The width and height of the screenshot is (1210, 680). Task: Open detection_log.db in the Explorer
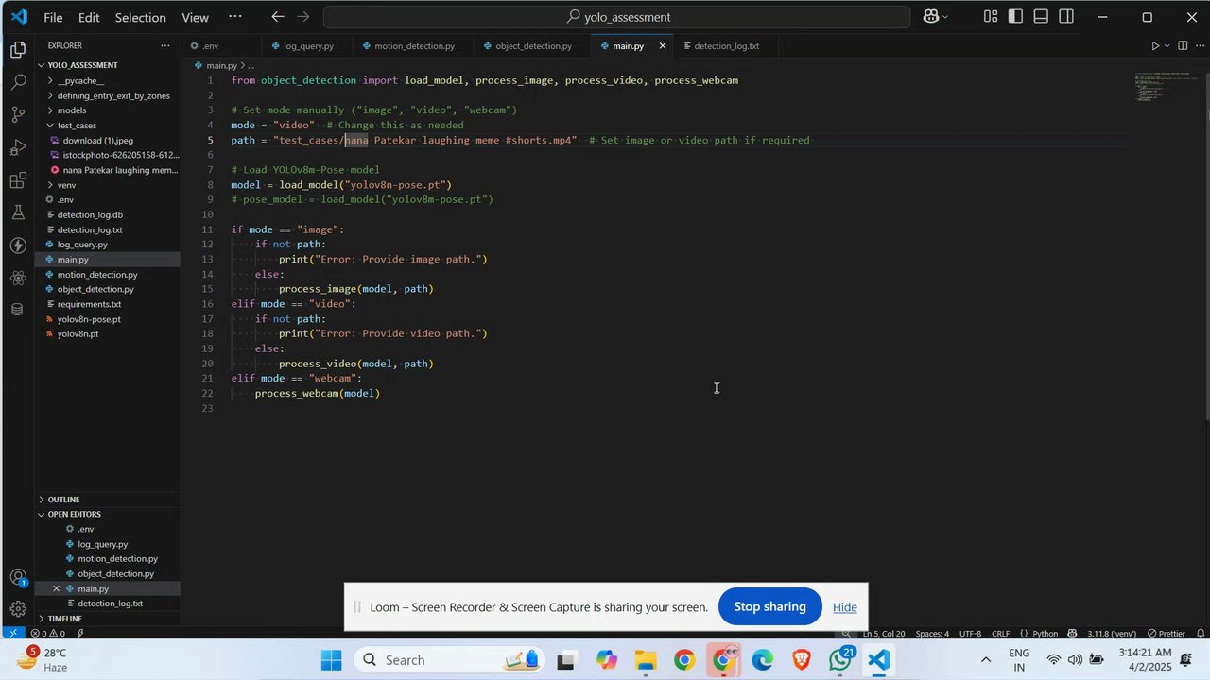point(90,215)
